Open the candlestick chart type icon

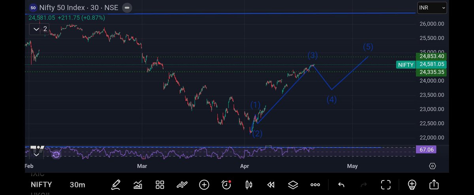[x=248, y=184]
